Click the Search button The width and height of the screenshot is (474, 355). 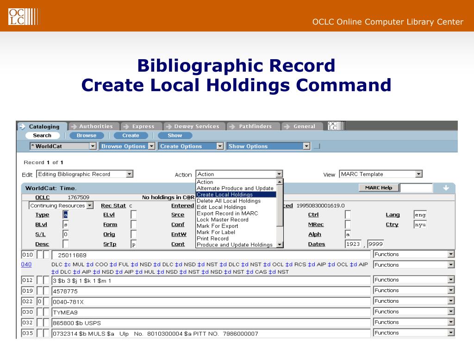tap(42, 135)
